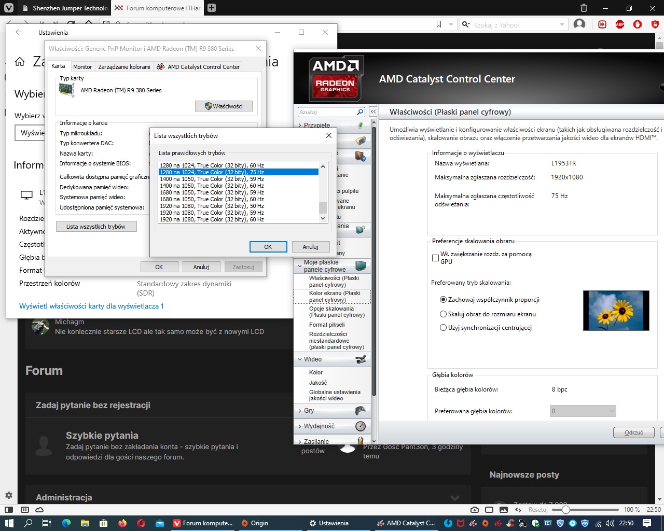Image resolution: width=664 pixels, height=531 pixels.
Task: Open the Vivaldi settings gear icon
Action: point(8,495)
